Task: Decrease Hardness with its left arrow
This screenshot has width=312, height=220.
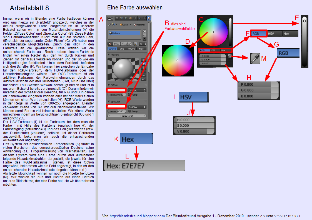Action: [x=109, y=116]
